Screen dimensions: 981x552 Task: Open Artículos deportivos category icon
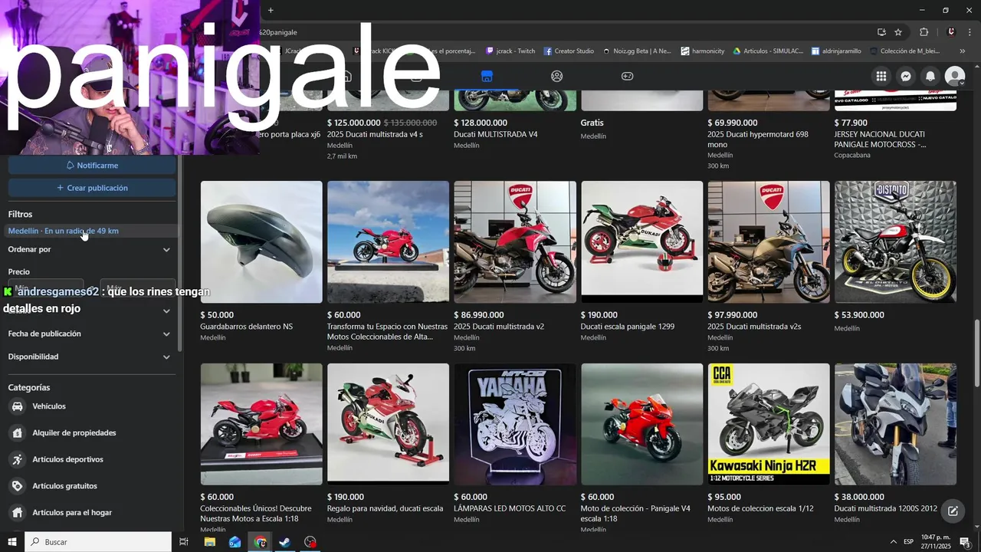[x=17, y=459]
